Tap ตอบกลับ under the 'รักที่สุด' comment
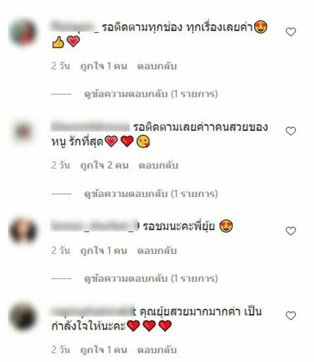This screenshot has width=314, height=362. pos(158,166)
